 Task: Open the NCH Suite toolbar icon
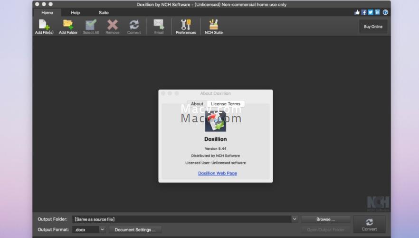(x=213, y=27)
